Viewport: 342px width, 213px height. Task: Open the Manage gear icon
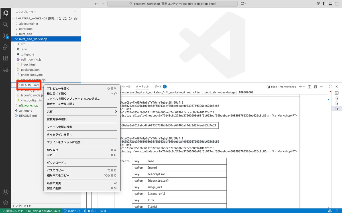pyautogui.click(x=5, y=203)
